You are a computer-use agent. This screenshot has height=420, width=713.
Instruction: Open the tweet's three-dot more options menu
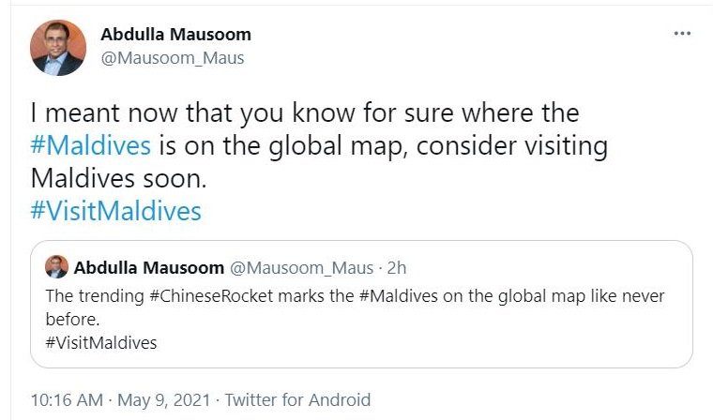point(682,34)
